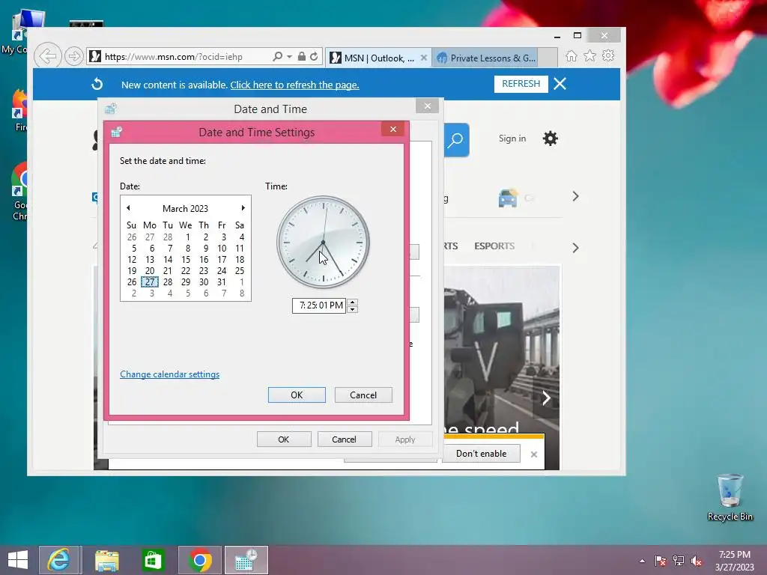Go to next month in calendar

pos(243,208)
